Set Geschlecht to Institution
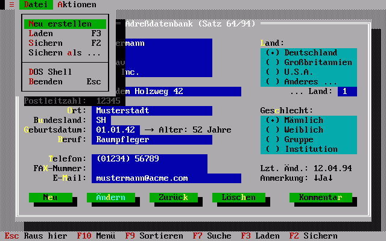 302,149
